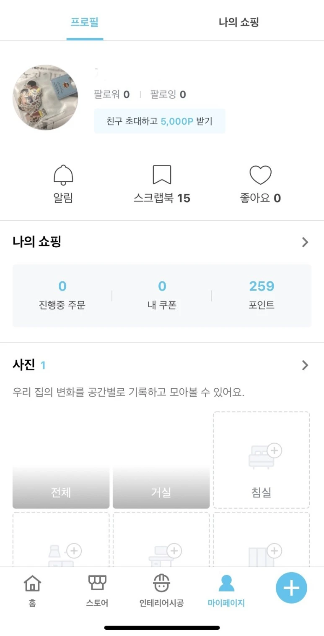Switch to the 나의 쇼핑 tab

coord(239,22)
